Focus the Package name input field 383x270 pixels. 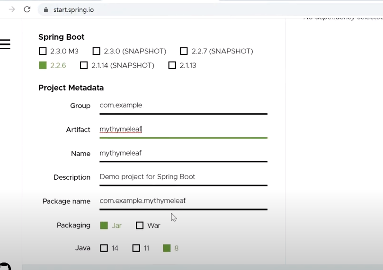tap(183, 201)
